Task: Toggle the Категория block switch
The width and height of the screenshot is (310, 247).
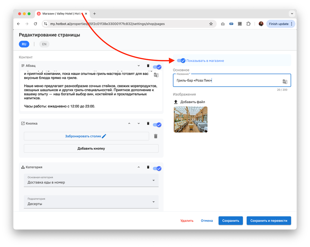Action: click(157, 169)
